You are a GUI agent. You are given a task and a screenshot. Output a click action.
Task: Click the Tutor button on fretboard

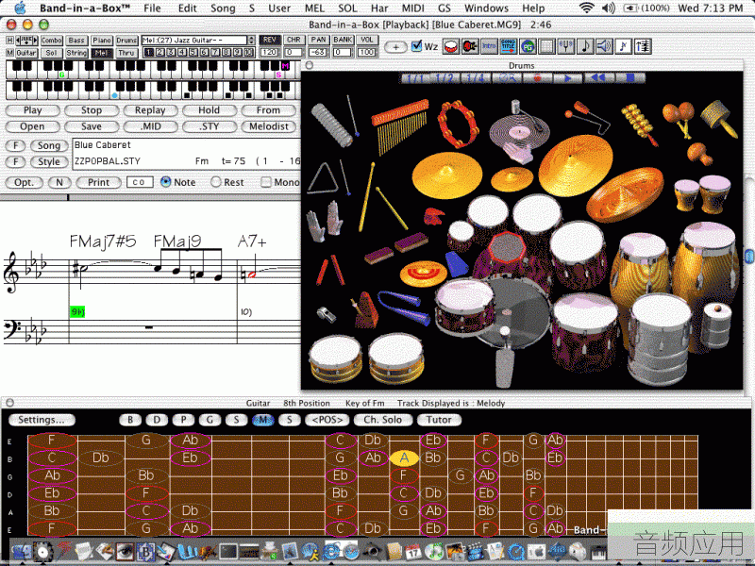[x=439, y=420]
